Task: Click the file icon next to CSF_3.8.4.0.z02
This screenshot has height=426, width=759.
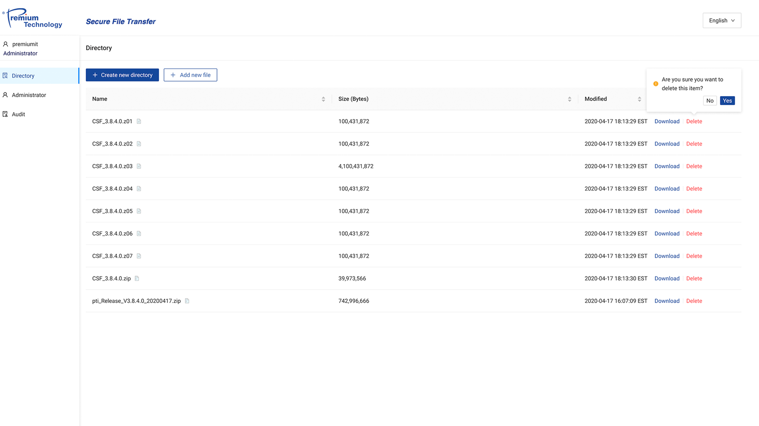Action: click(139, 144)
